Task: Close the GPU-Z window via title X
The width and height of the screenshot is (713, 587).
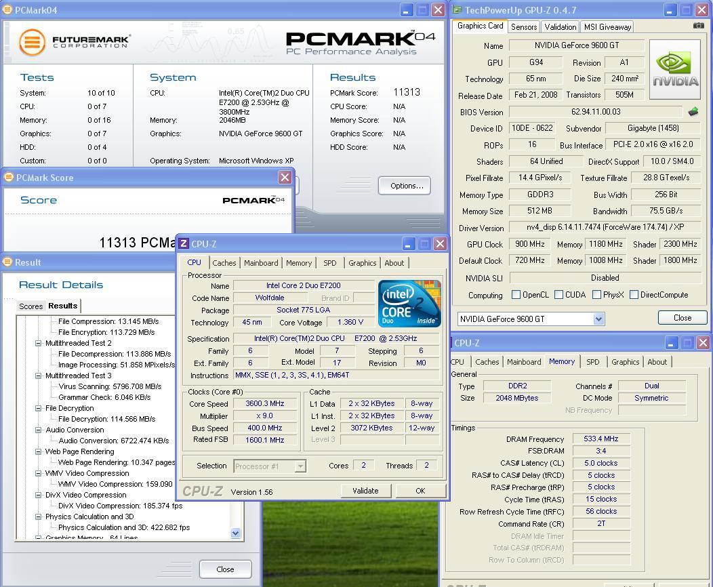Action: point(702,10)
